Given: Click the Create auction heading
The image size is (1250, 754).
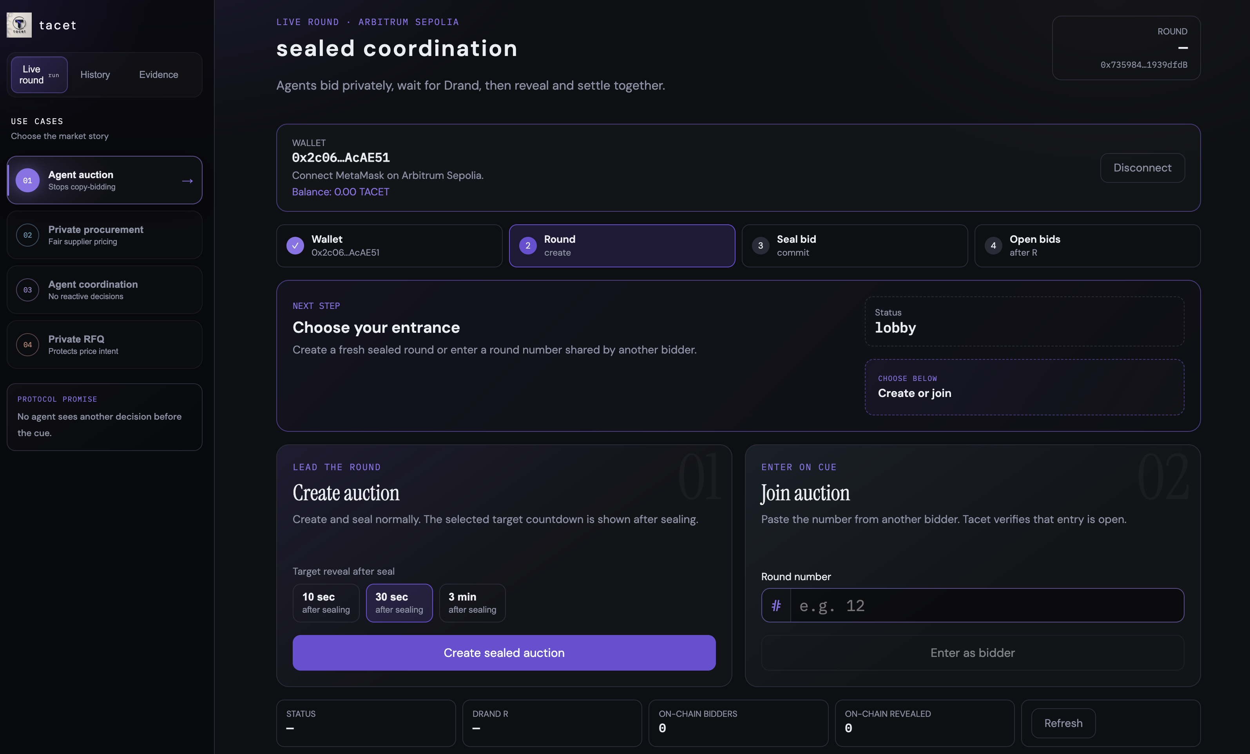Looking at the screenshot, I should [346, 493].
